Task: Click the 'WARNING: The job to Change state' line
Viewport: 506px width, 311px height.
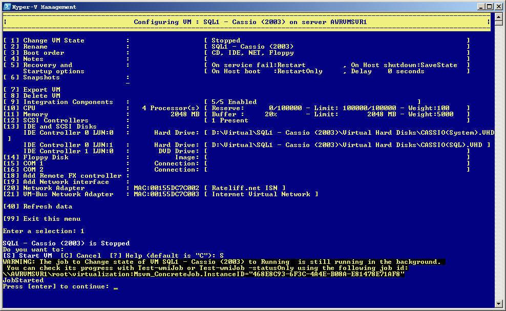Action: (x=224, y=262)
